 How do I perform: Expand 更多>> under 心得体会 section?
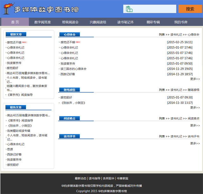coord(195,79)
